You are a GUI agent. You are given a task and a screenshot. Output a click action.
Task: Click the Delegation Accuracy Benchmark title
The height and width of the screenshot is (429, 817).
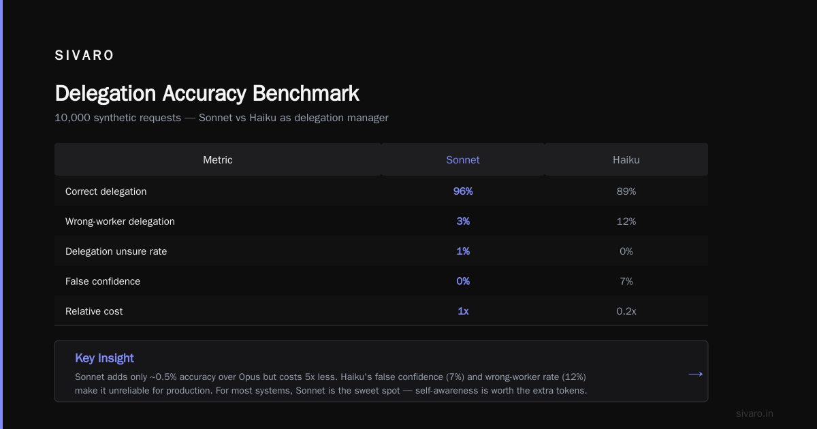point(207,93)
